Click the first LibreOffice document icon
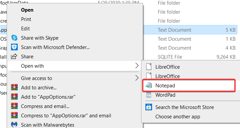240x128 pixels. click(149, 67)
